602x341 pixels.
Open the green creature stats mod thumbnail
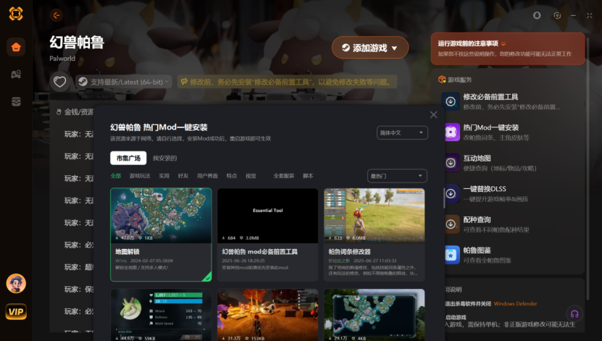[161, 315]
